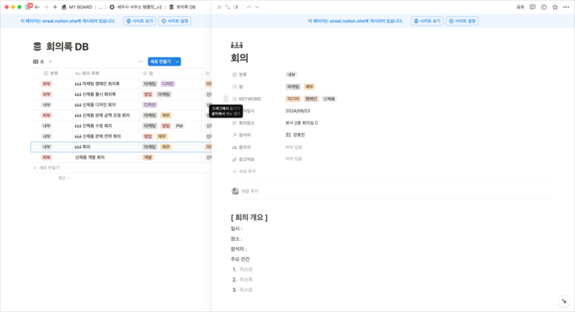Click the 공유 share button

coord(521,7)
